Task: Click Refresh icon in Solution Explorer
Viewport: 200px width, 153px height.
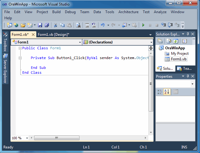Action: (x=175, y=41)
